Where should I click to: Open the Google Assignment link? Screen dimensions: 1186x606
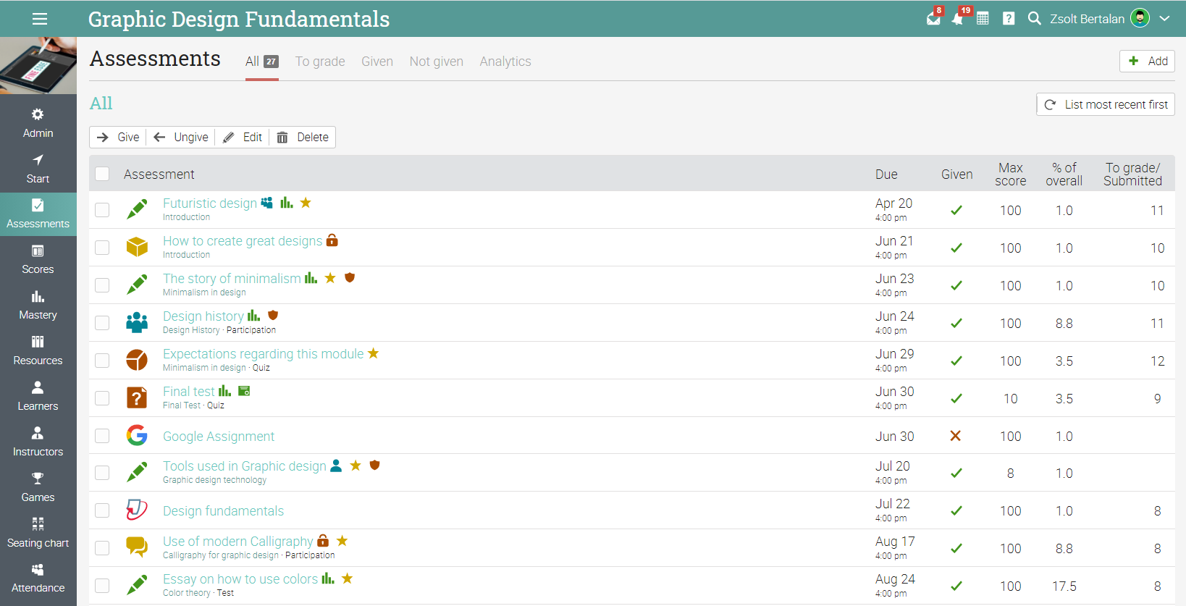(x=219, y=437)
